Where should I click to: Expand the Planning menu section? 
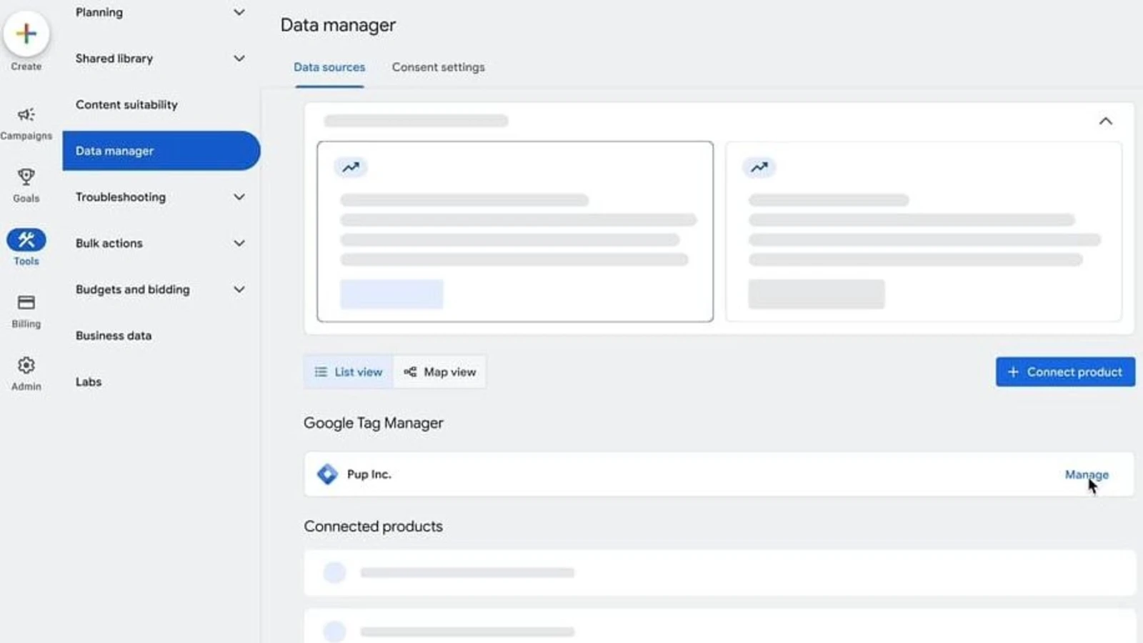click(239, 12)
